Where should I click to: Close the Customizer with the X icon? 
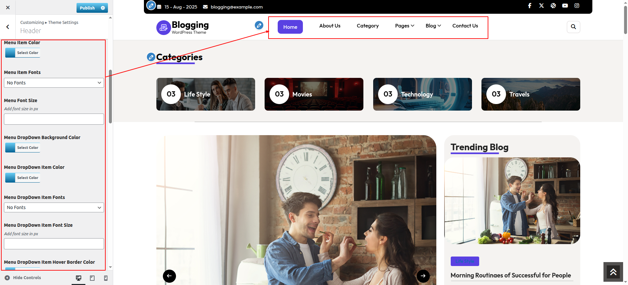point(8,8)
